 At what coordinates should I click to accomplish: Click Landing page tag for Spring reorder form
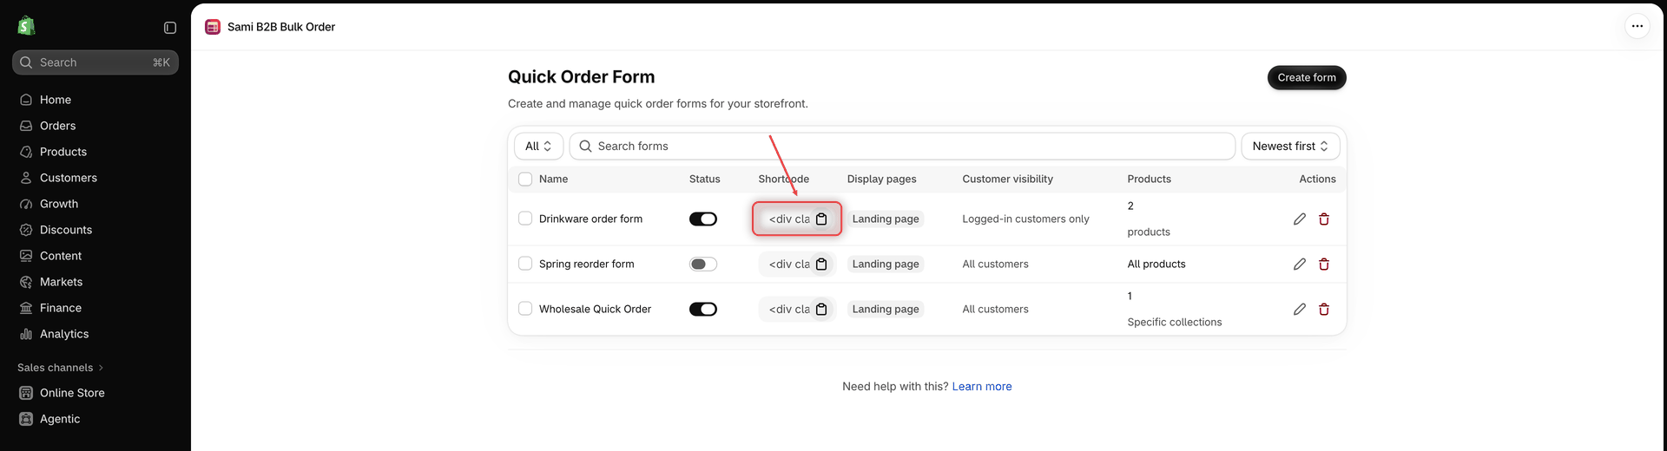click(886, 264)
